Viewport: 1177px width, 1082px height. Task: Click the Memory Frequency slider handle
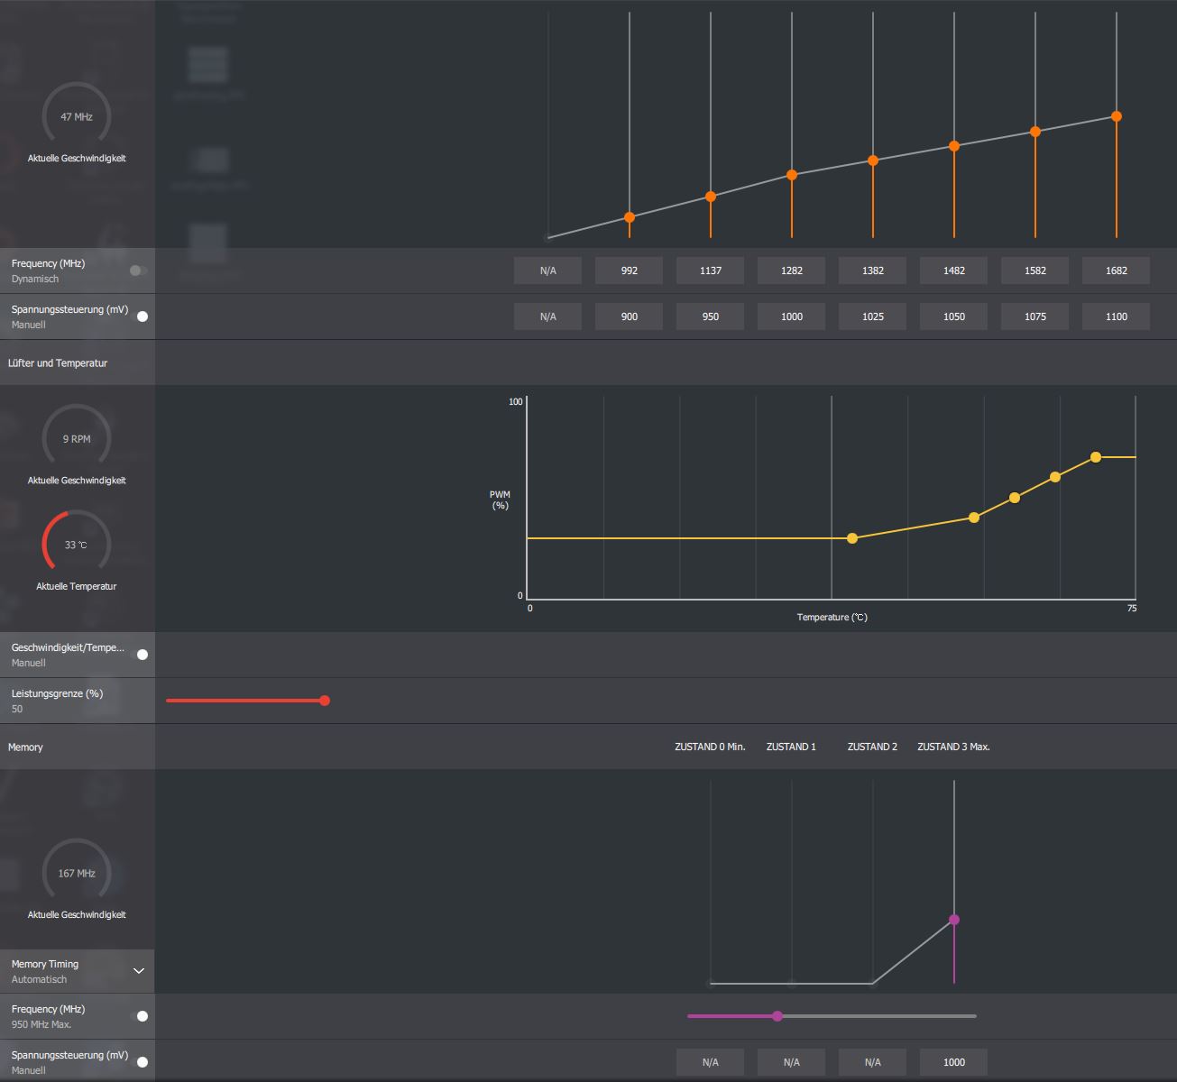pyautogui.click(x=777, y=1016)
